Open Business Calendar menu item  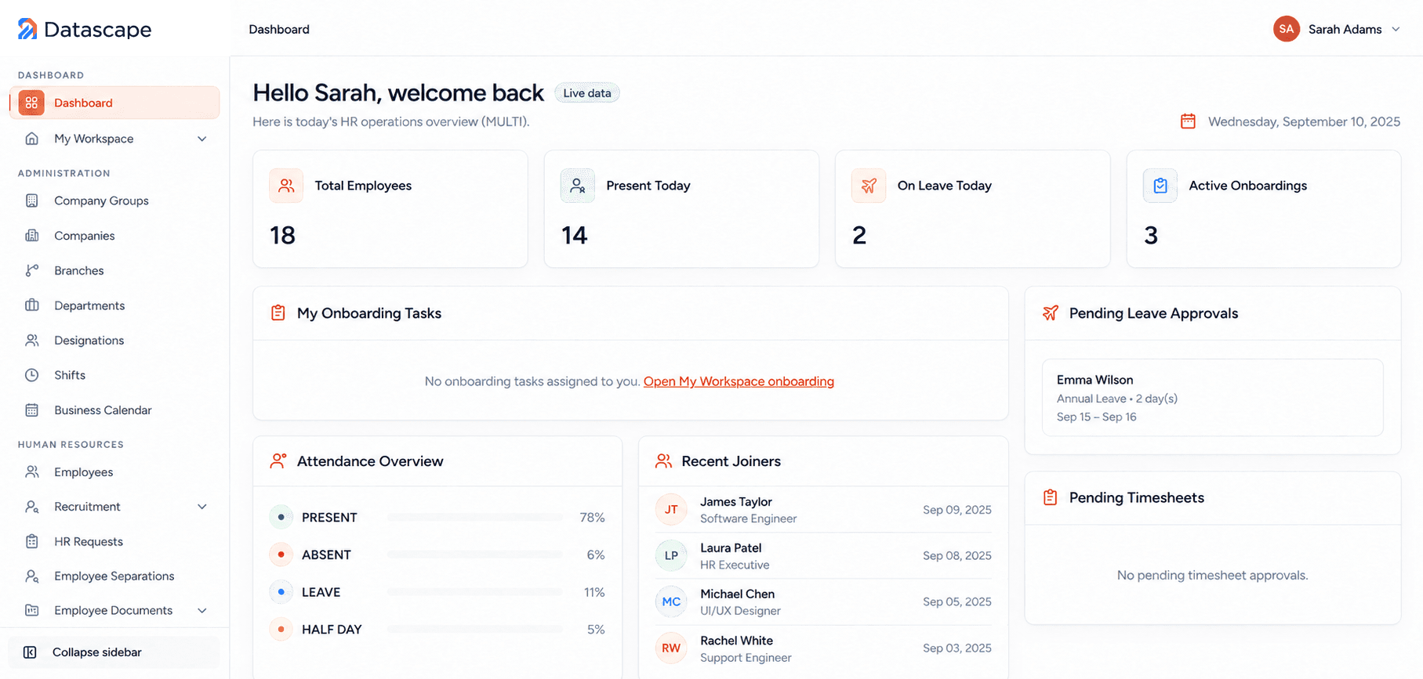[114, 410]
